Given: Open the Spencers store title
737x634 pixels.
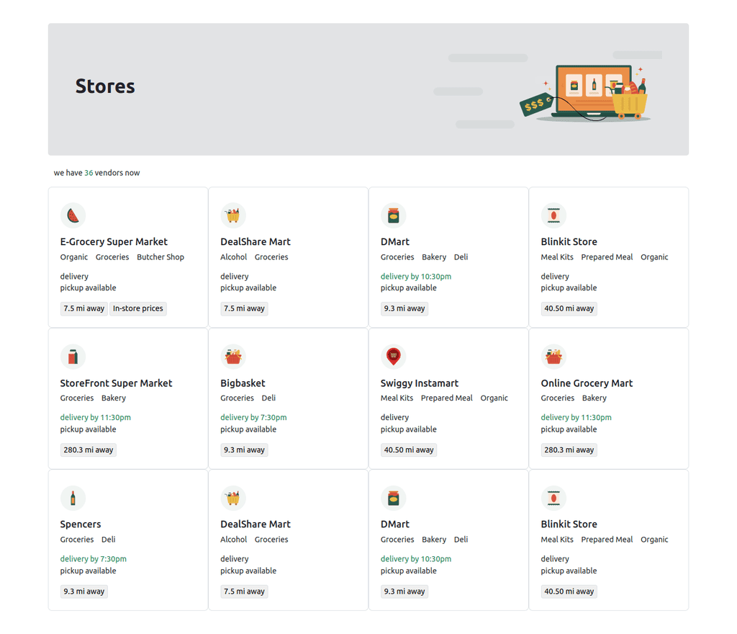Looking at the screenshot, I should [81, 524].
